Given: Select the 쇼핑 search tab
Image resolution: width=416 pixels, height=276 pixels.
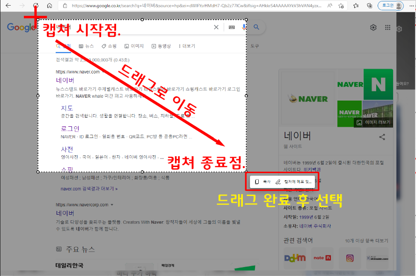Looking at the screenshot, I should [109, 46].
